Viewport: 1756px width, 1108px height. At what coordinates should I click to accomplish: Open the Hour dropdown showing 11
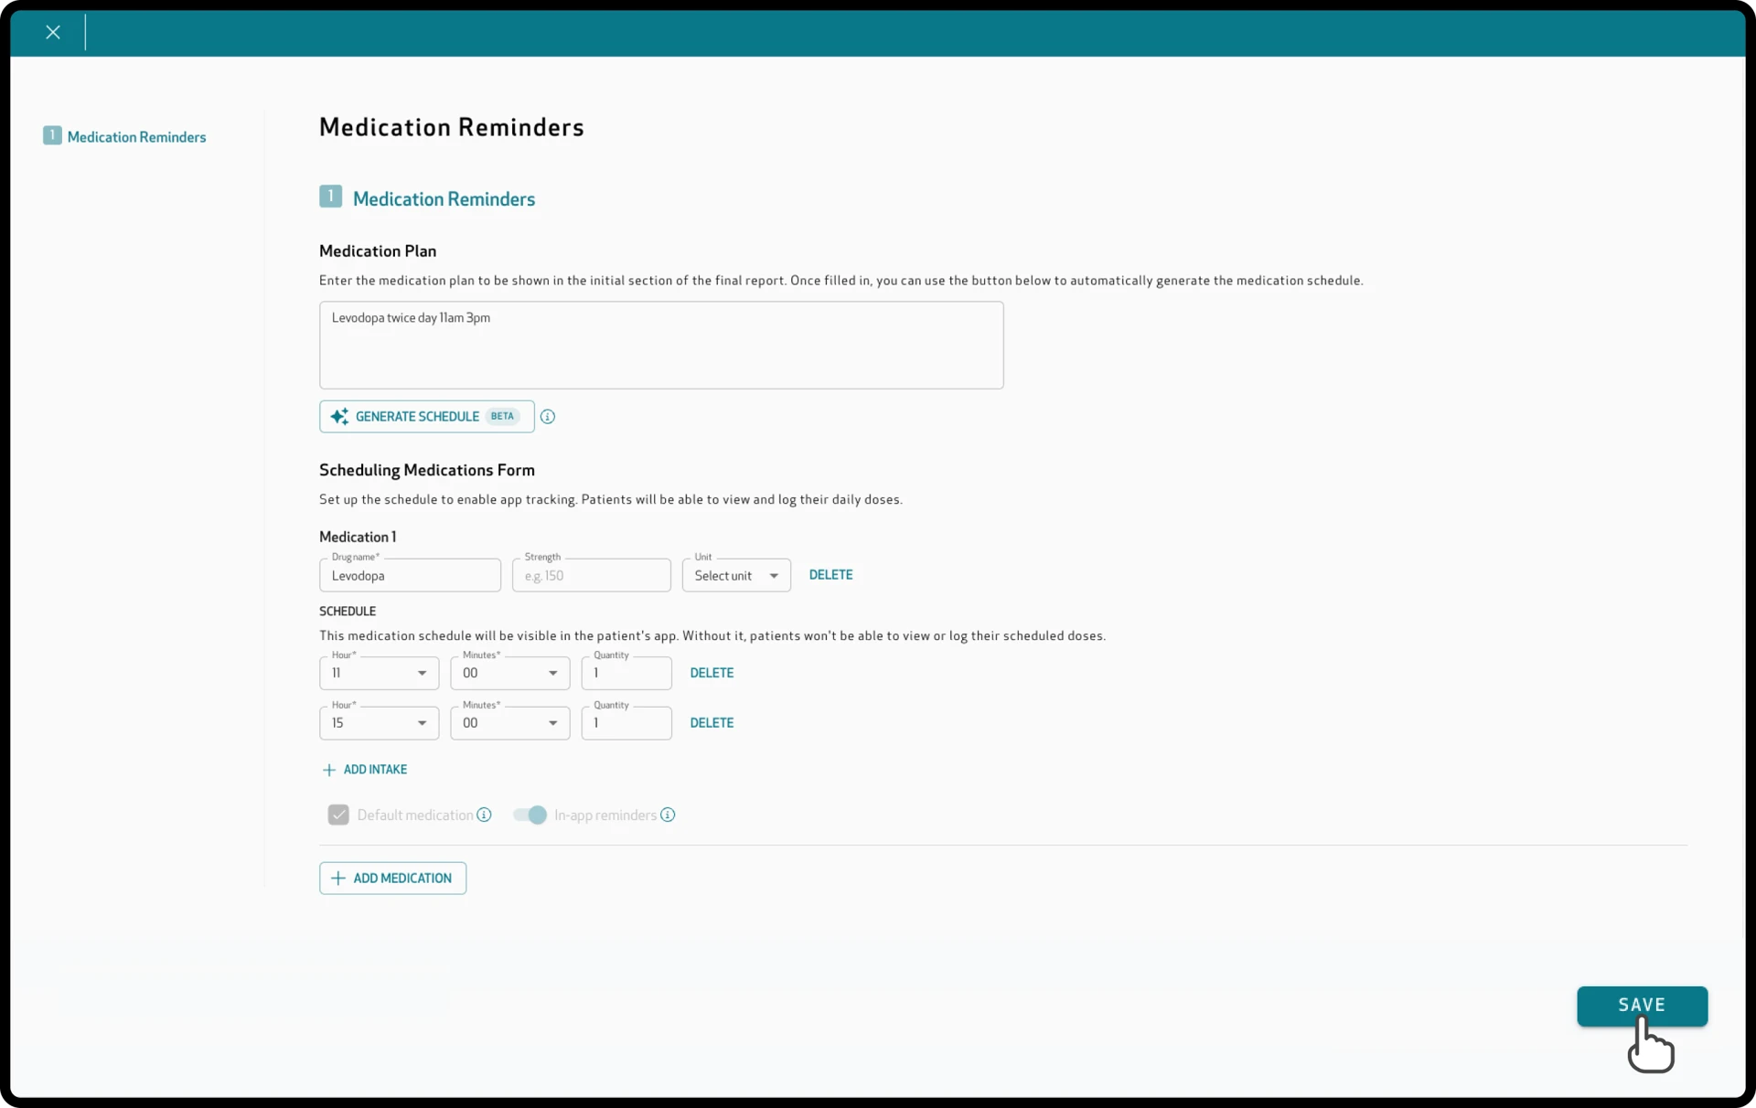(379, 674)
